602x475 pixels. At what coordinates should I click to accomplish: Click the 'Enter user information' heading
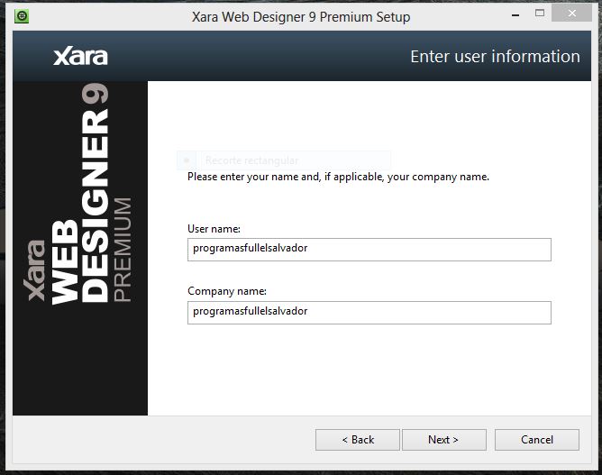pos(495,57)
